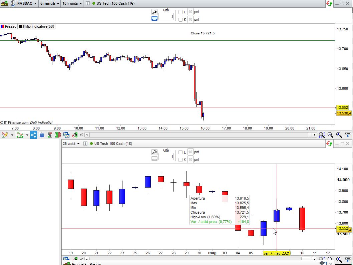Click top chart S points value field
The width and height of the screenshot is (353, 265).
coord(190,20)
